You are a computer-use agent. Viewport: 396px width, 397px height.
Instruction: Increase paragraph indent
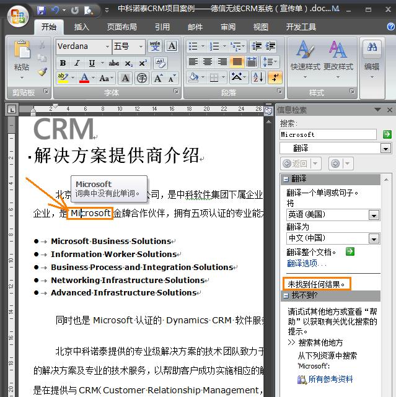point(270,46)
